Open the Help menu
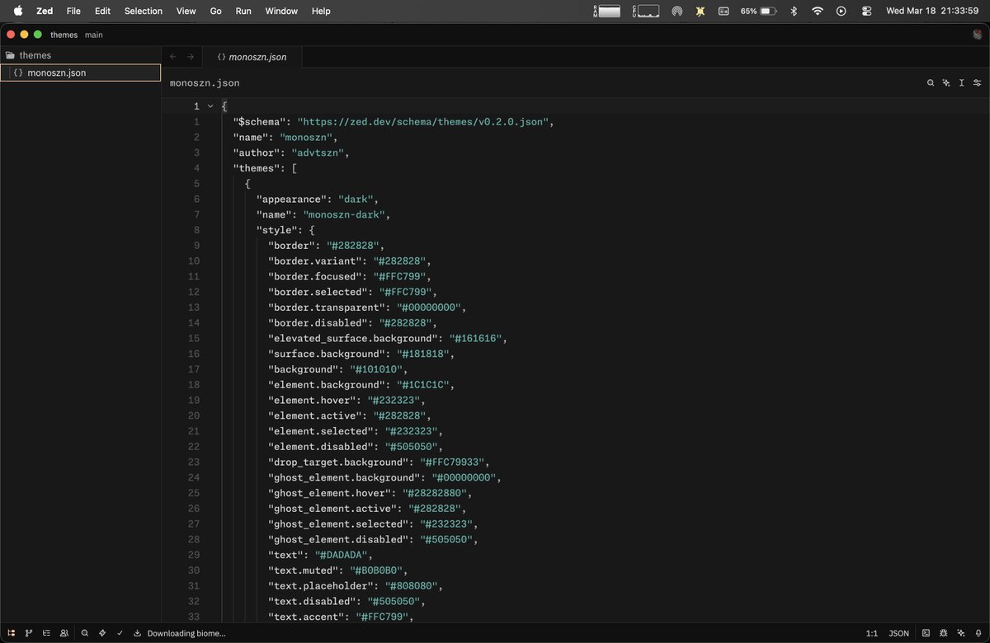This screenshot has height=643, width=990. point(321,11)
